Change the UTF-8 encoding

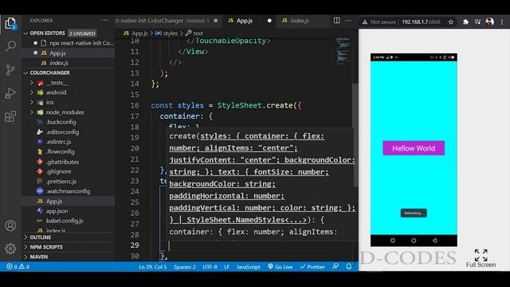pos(210,266)
